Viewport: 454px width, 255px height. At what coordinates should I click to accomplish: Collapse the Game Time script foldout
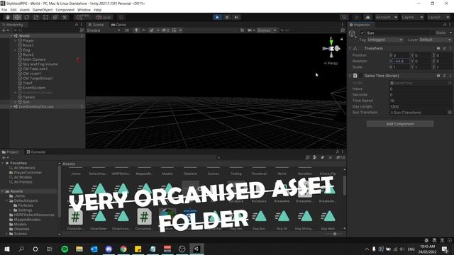350,76
